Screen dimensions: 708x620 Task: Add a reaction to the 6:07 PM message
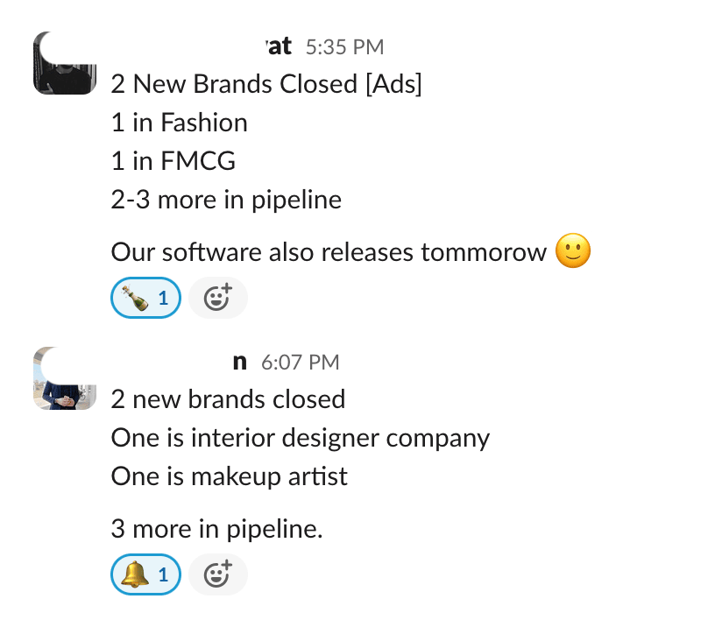tap(217, 575)
